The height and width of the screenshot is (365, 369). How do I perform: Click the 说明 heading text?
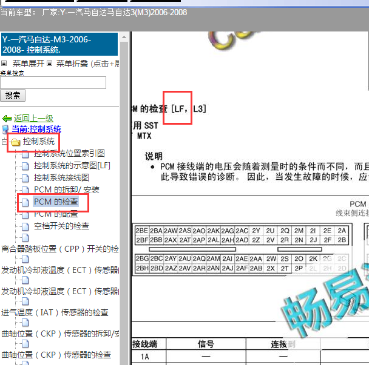pyautogui.click(x=154, y=156)
